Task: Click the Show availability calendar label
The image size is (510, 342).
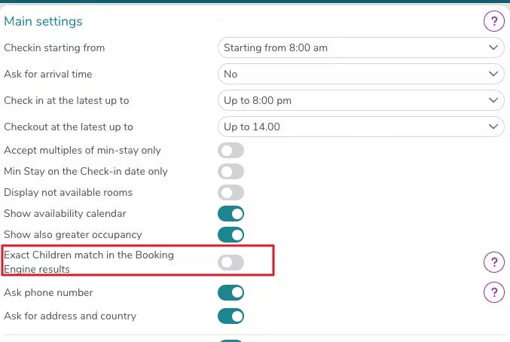Action: point(65,214)
